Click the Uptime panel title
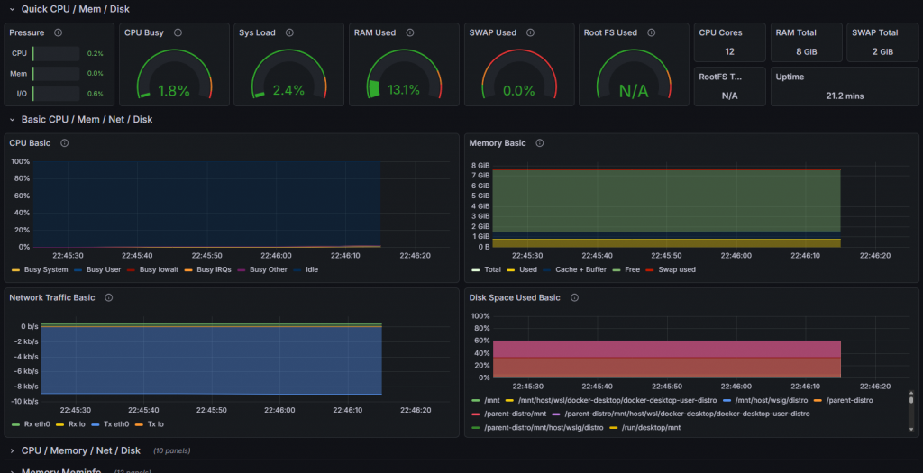This screenshot has height=473, width=923. [790, 77]
